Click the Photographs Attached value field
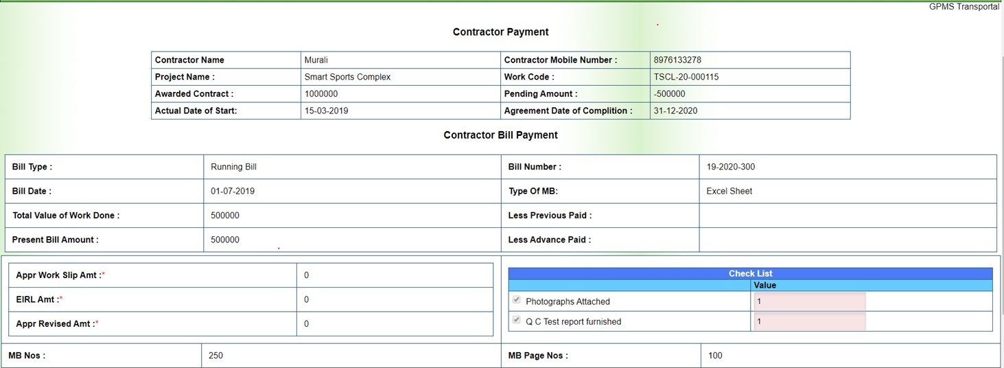The width and height of the screenshot is (1004, 368). [x=809, y=301]
